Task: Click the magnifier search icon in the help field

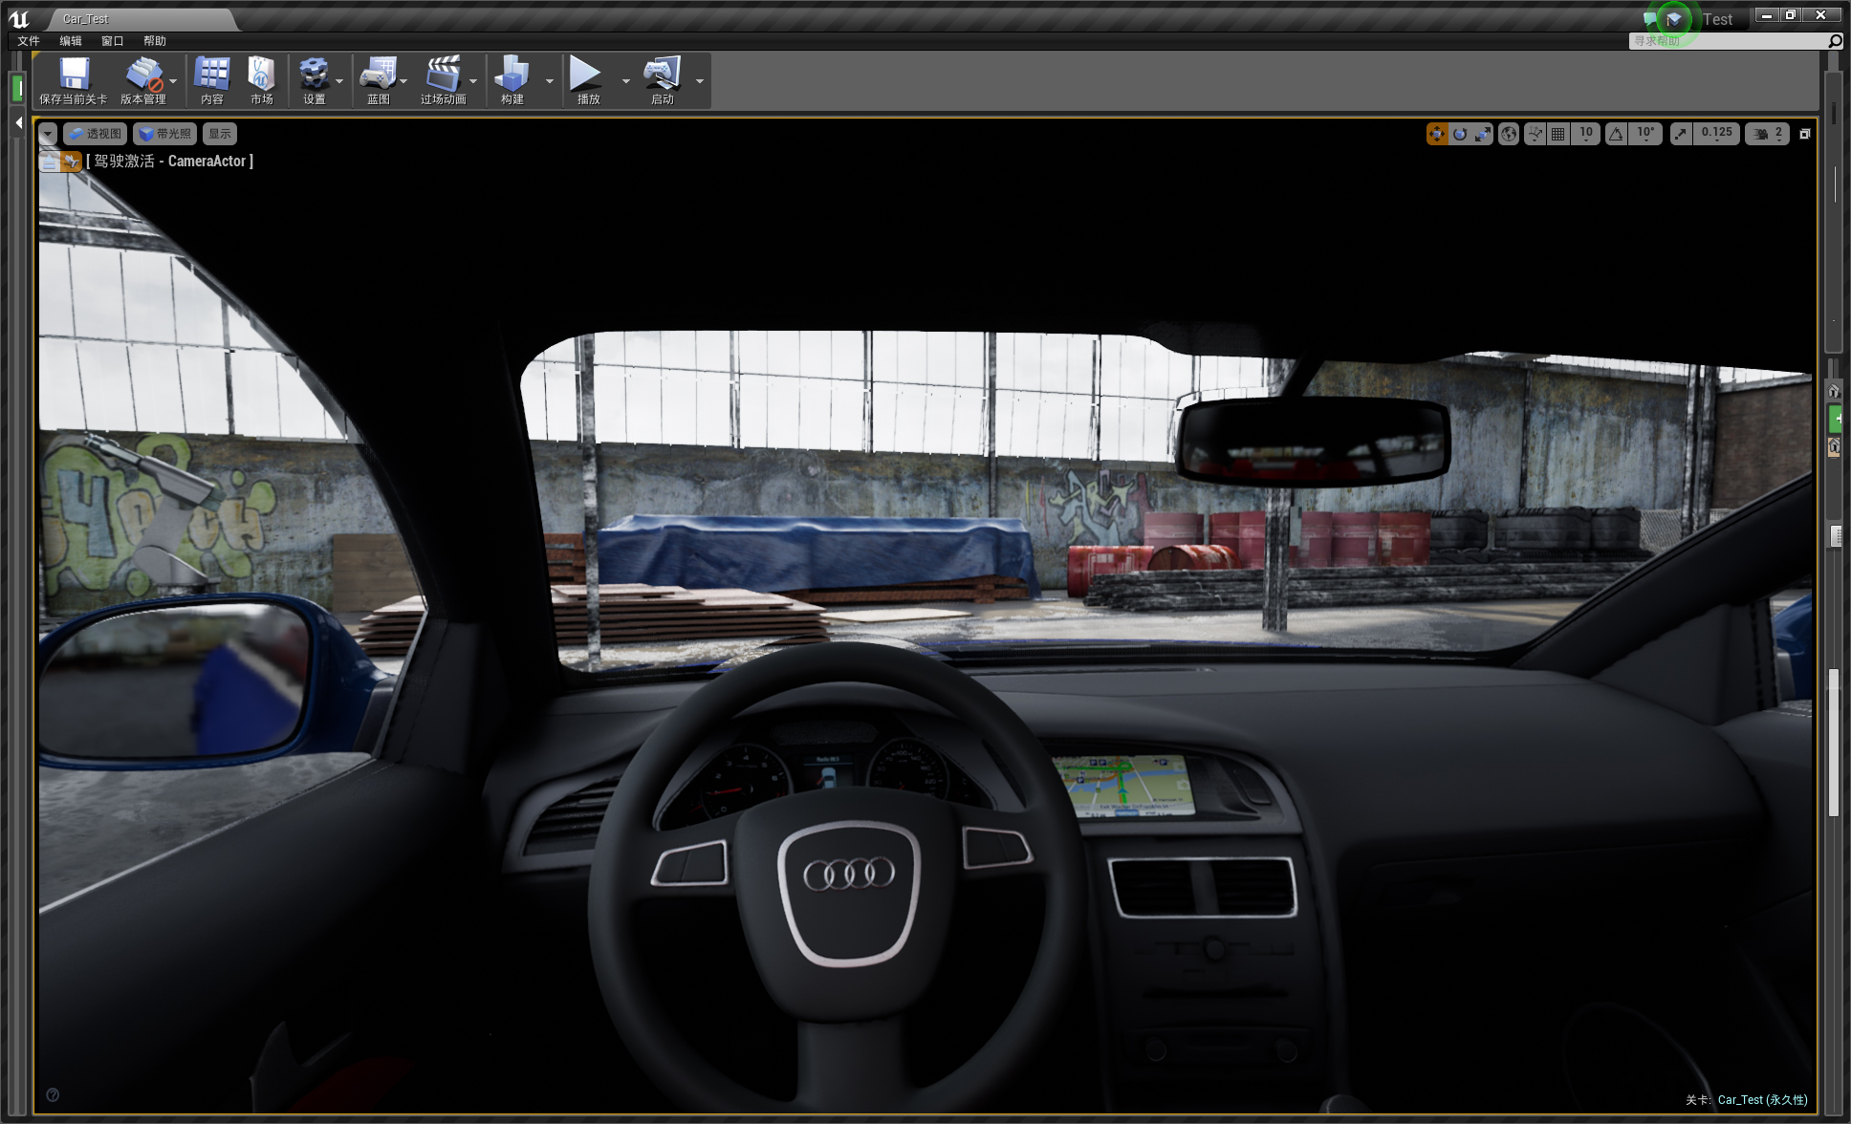Action: pyautogui.click(x=1835, y=41)
